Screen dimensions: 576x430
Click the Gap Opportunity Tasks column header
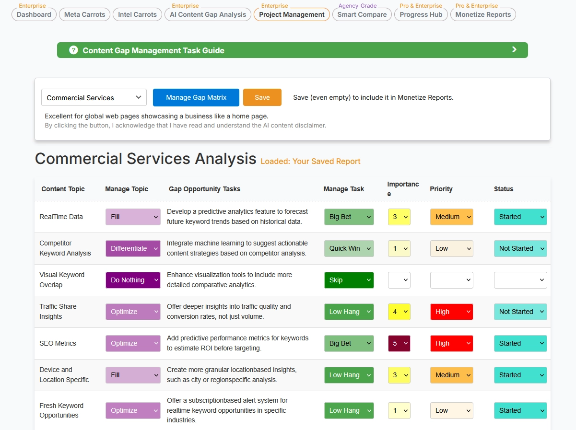[x=205, y=189]
